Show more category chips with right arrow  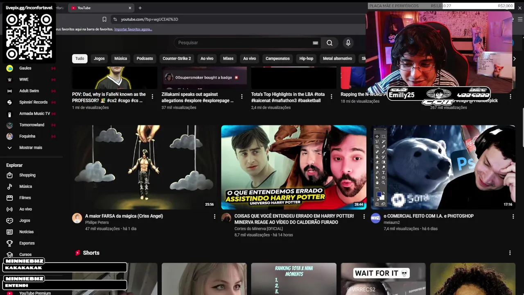pos(514,59)
